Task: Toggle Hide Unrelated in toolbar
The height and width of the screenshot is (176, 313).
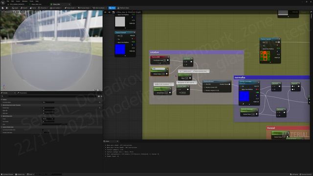Action: tap(99, 8)
